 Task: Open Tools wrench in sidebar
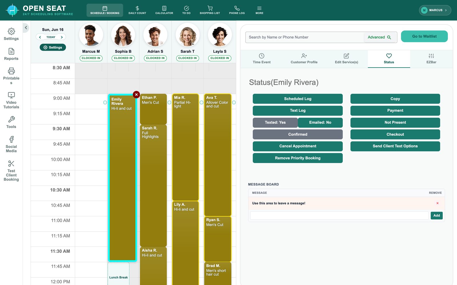(11, 122)
